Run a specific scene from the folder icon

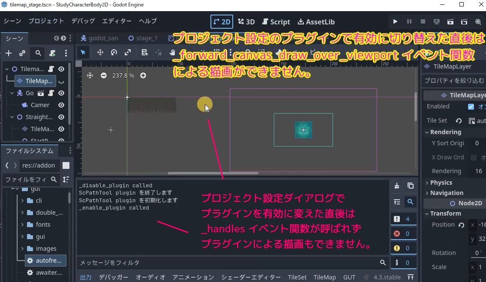click(x=464, y=22)
